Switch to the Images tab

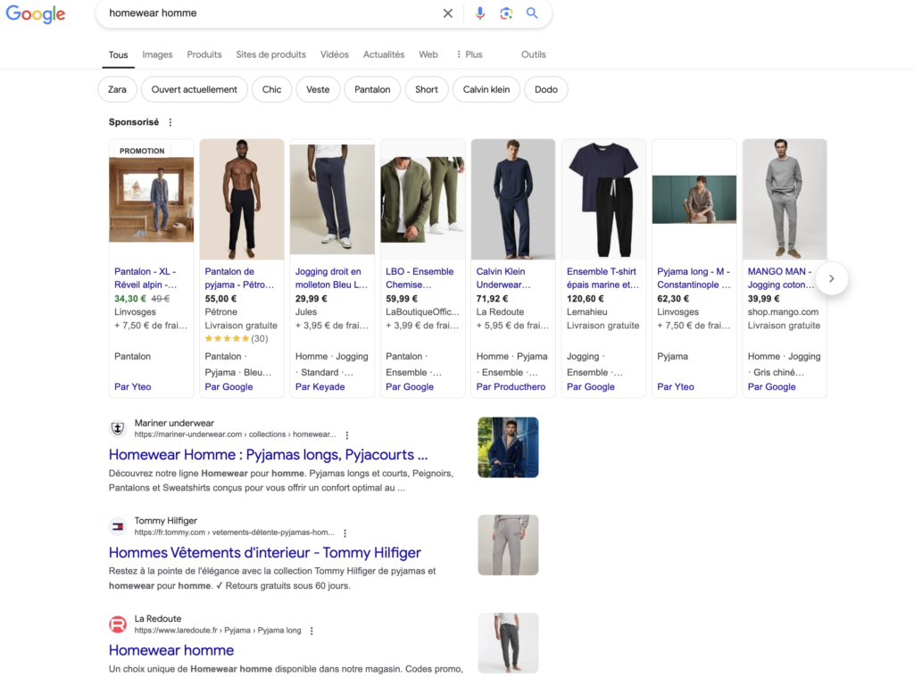157,54
